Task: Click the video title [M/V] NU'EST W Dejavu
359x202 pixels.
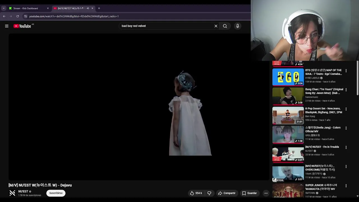Action: pyautogui.click(x=40, y=185)
